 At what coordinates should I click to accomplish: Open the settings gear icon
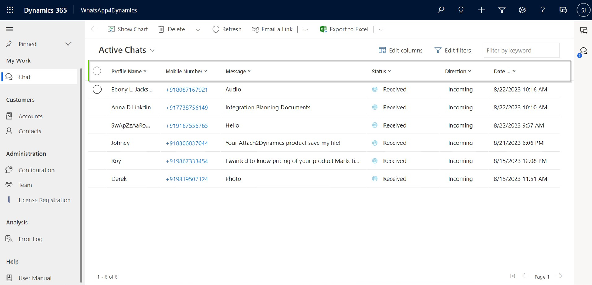[x=522, y=10]
